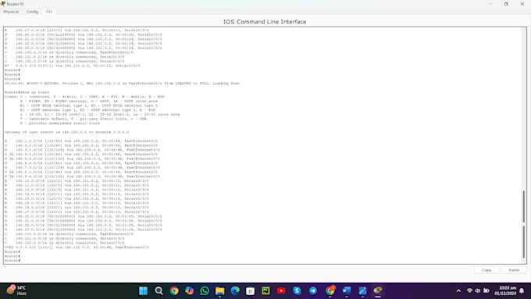Launch Microsoft Edge from taskbar
This screenshot has width=531, height=299.
235,290
